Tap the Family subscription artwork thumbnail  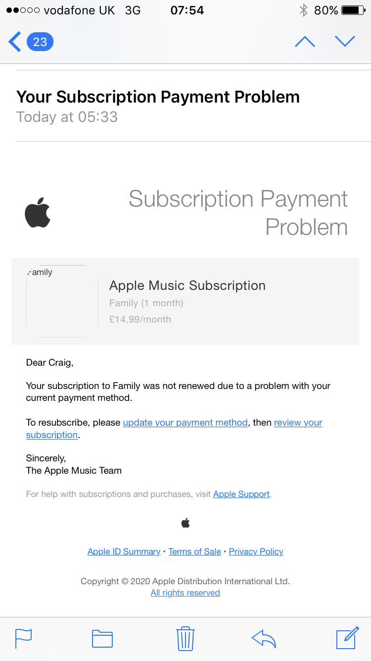tap(56, 301)
